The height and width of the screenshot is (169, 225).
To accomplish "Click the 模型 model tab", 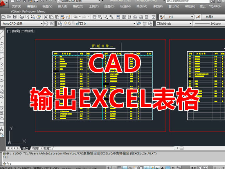I will point(25,148).
